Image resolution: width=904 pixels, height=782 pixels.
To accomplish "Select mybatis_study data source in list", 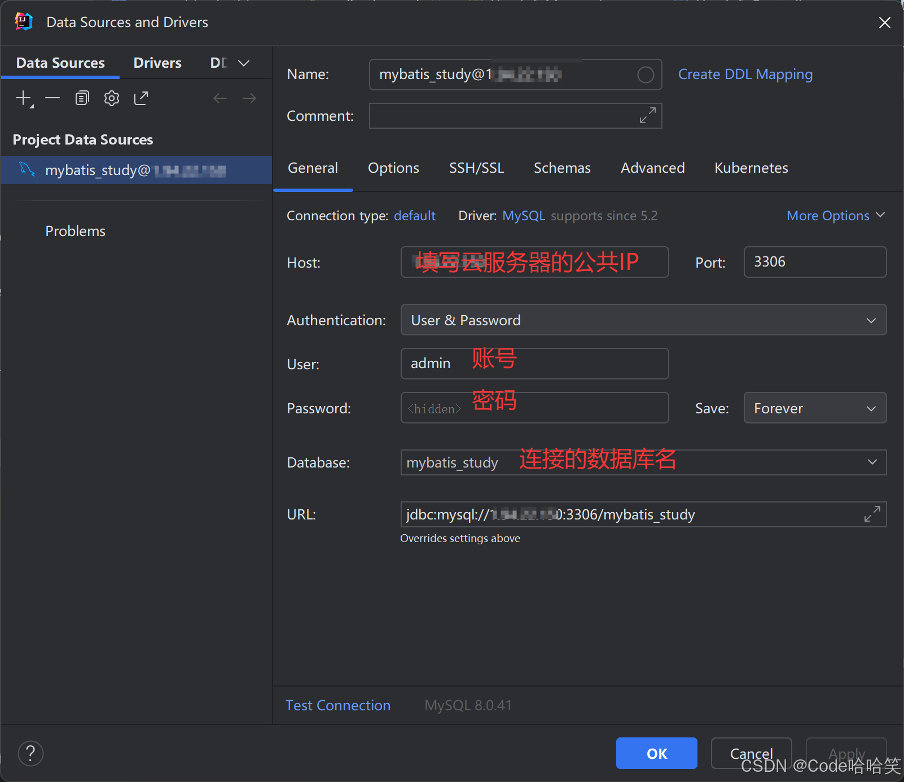I will 137,169.
